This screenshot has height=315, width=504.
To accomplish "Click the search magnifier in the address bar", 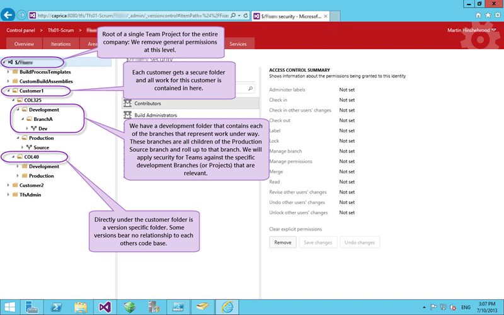I will click(233, 15).
